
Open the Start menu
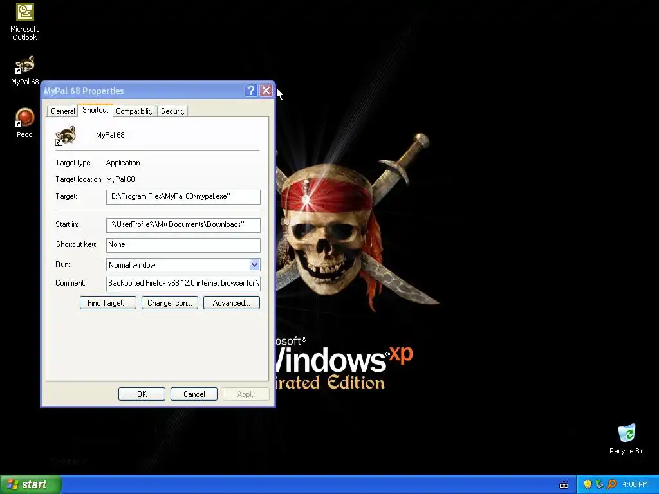[31, 484]
